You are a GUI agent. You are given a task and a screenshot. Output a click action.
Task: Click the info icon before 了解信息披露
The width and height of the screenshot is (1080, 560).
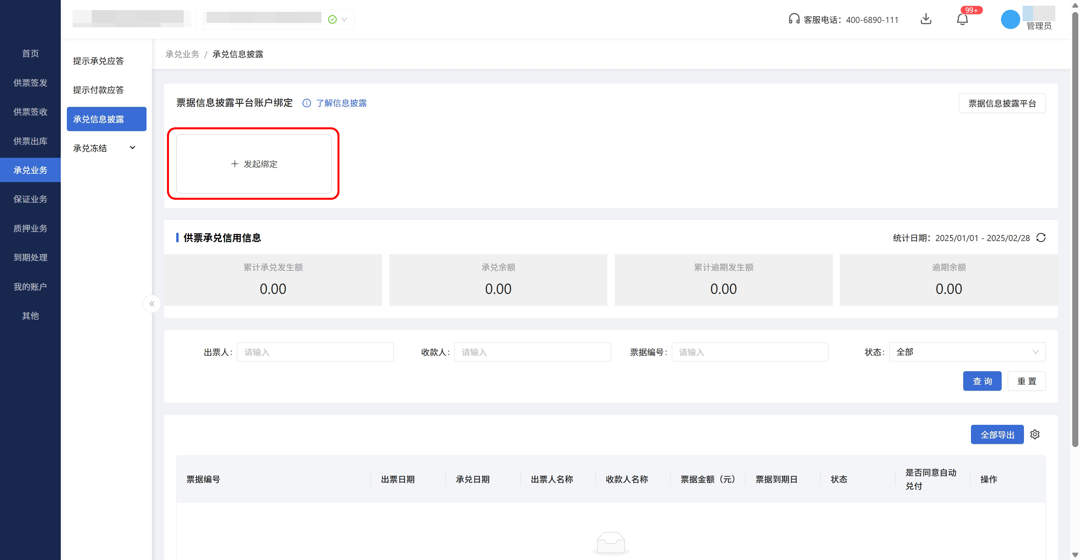307,103
